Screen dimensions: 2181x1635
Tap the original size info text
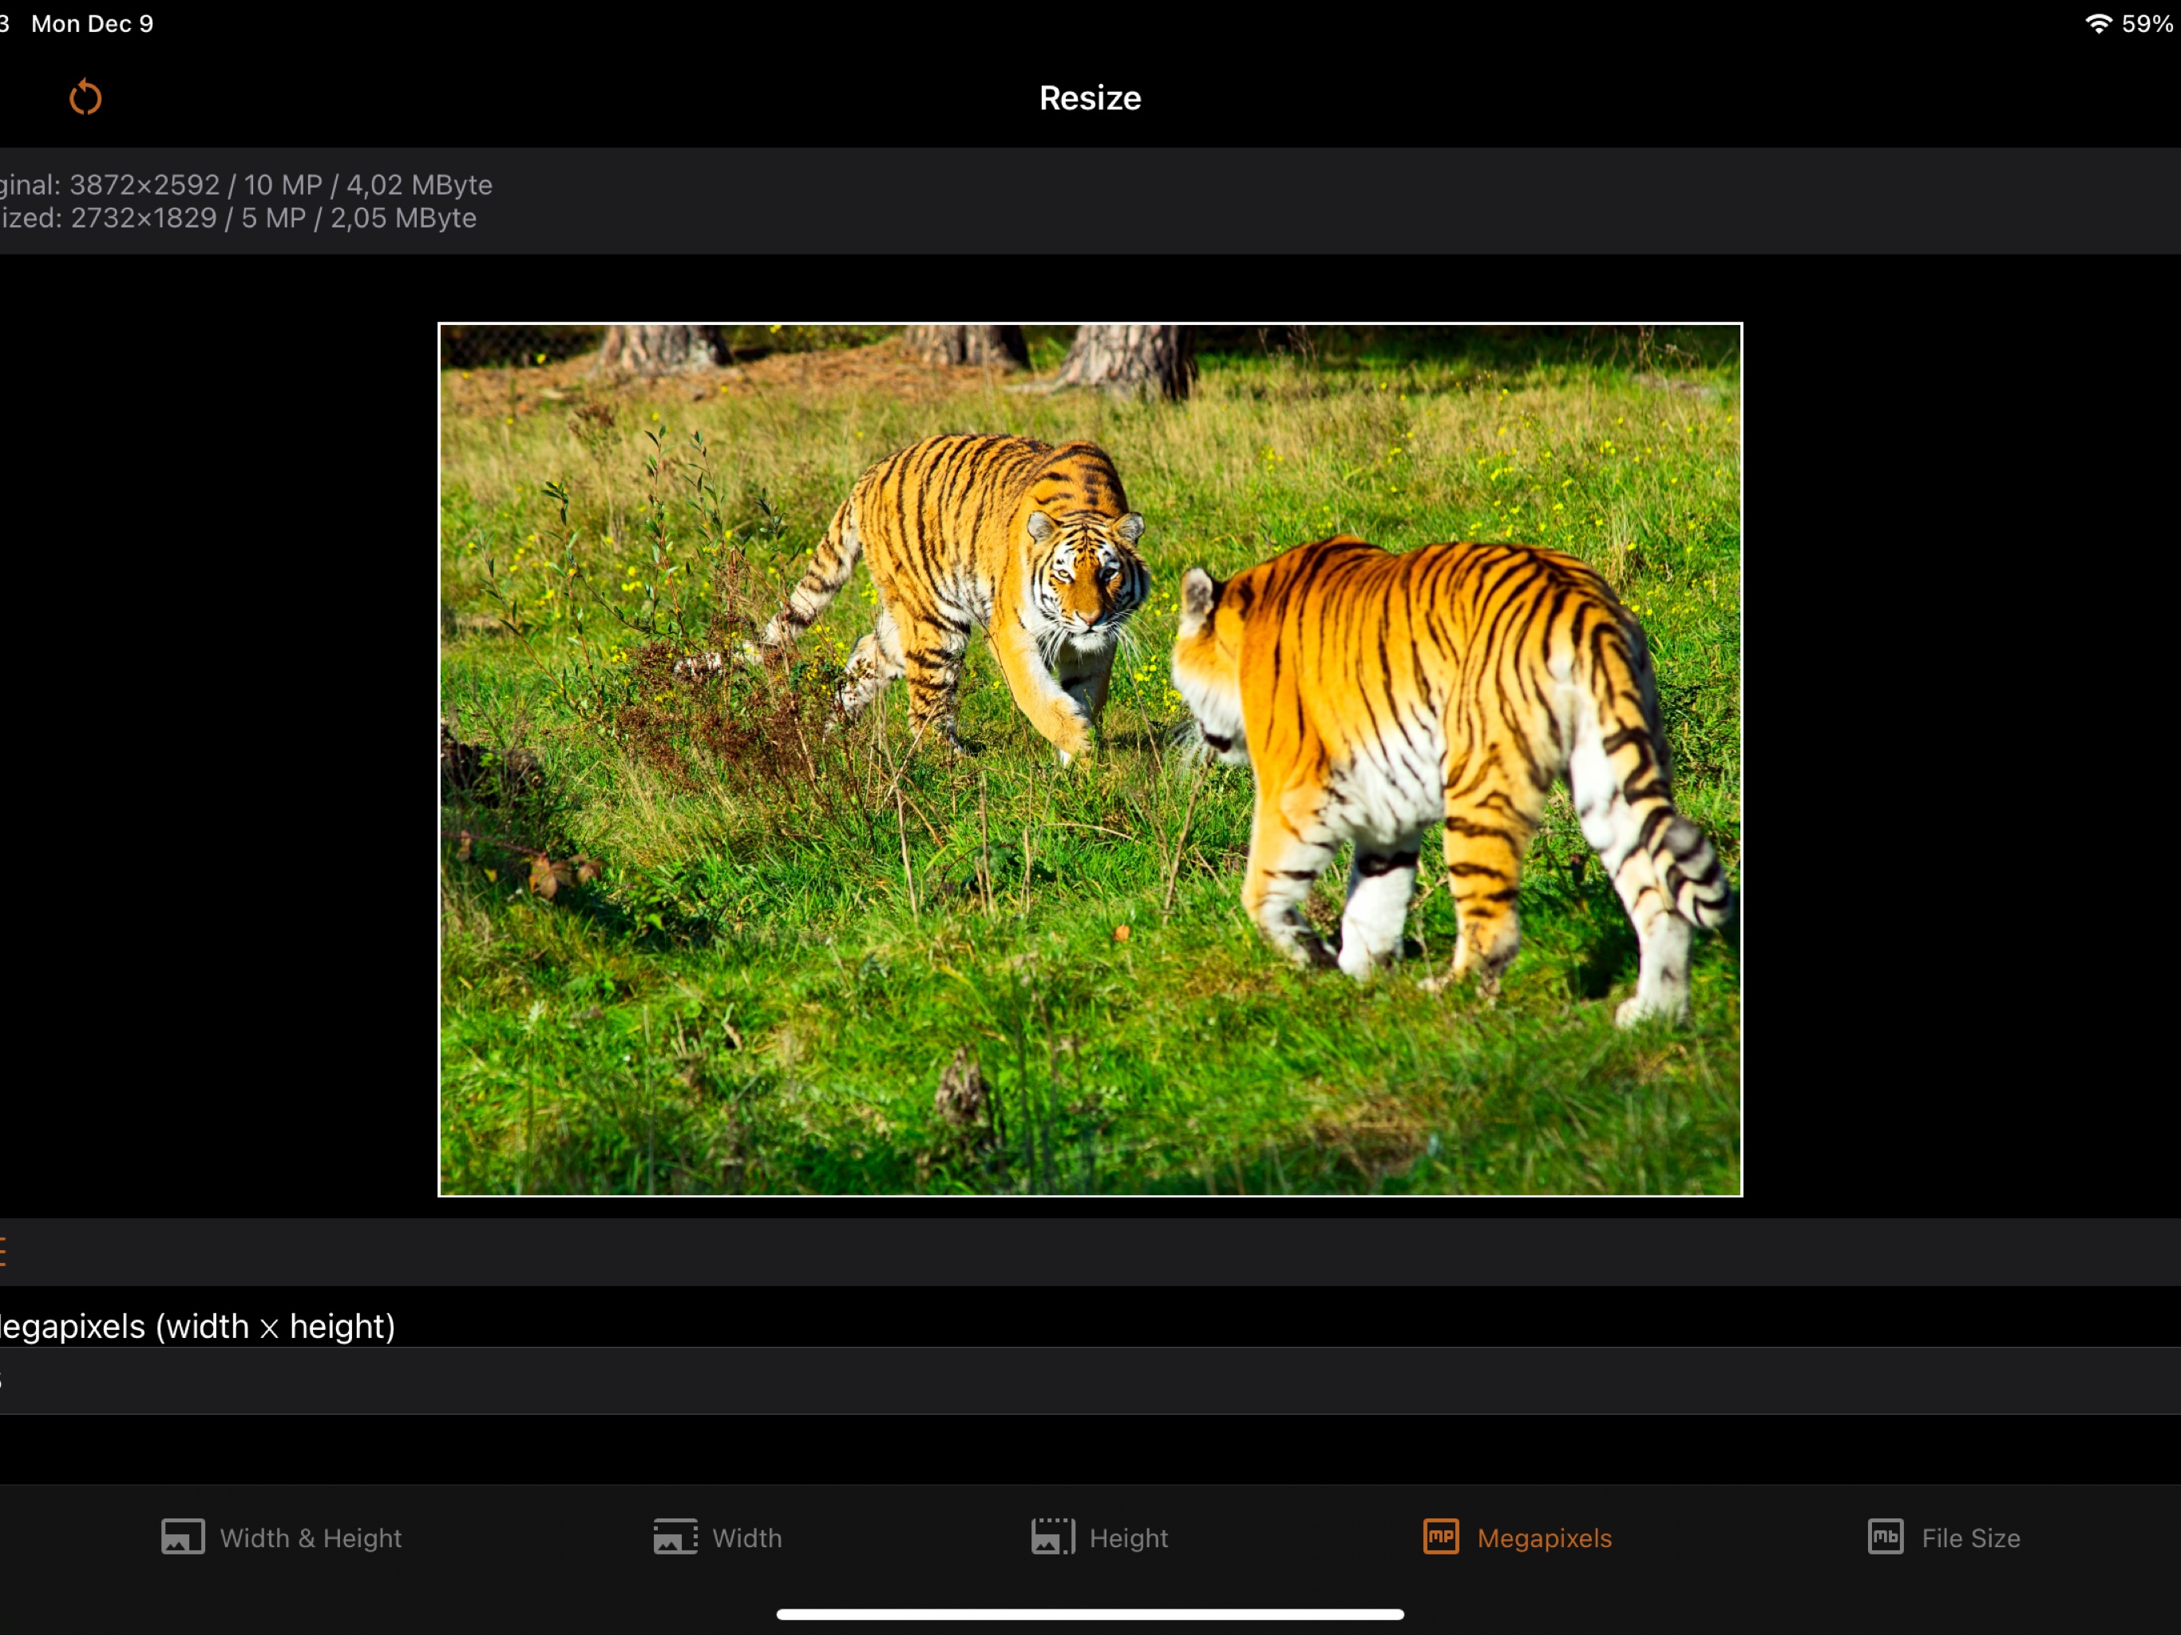247,184
